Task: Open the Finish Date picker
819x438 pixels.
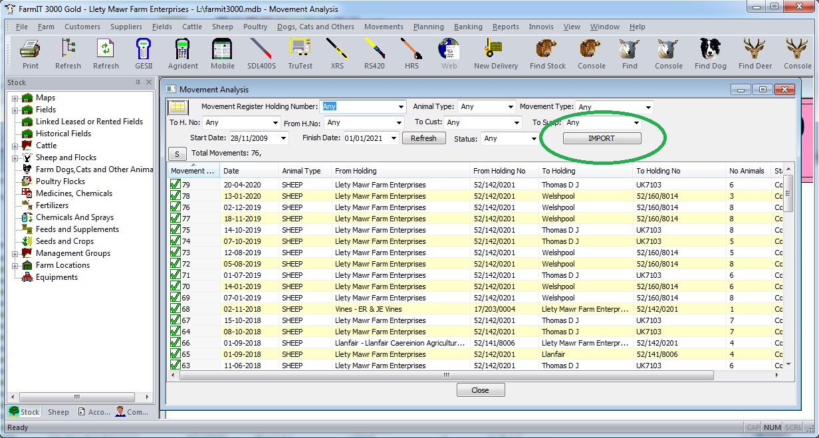Action: (394, 139)
